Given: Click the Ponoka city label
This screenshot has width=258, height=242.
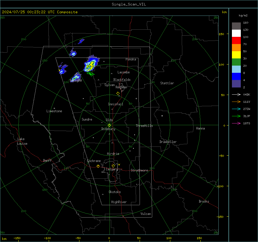Looking at the screenshot, I should click(131, 59).
